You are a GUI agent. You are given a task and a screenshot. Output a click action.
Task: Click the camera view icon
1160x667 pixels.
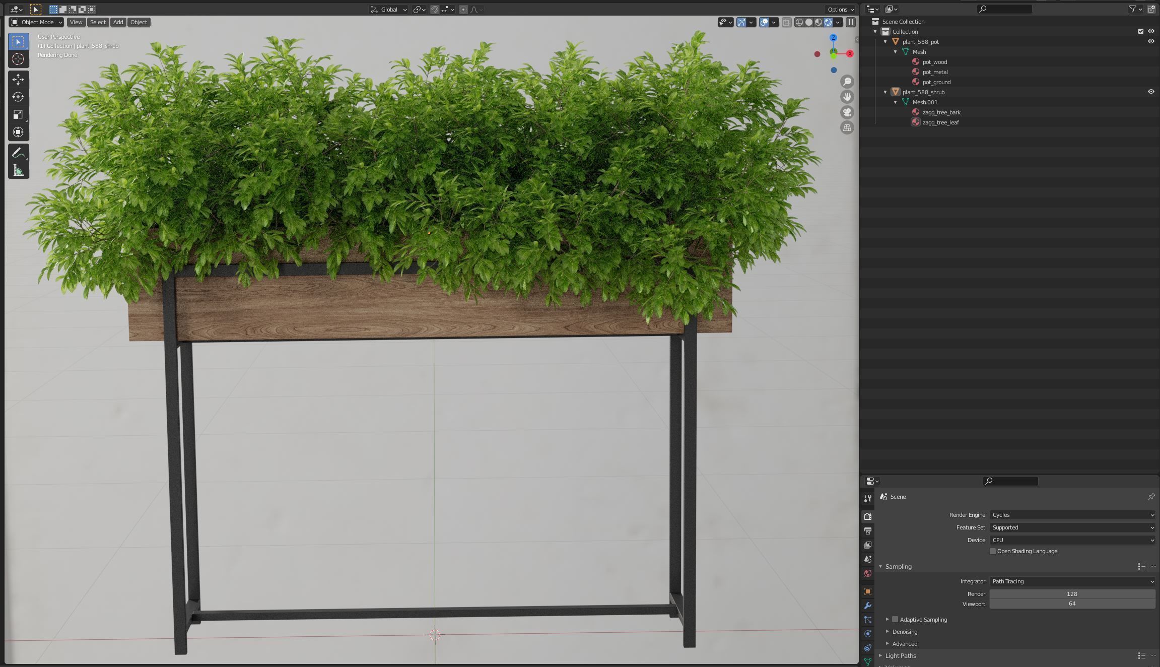point(847,112)
